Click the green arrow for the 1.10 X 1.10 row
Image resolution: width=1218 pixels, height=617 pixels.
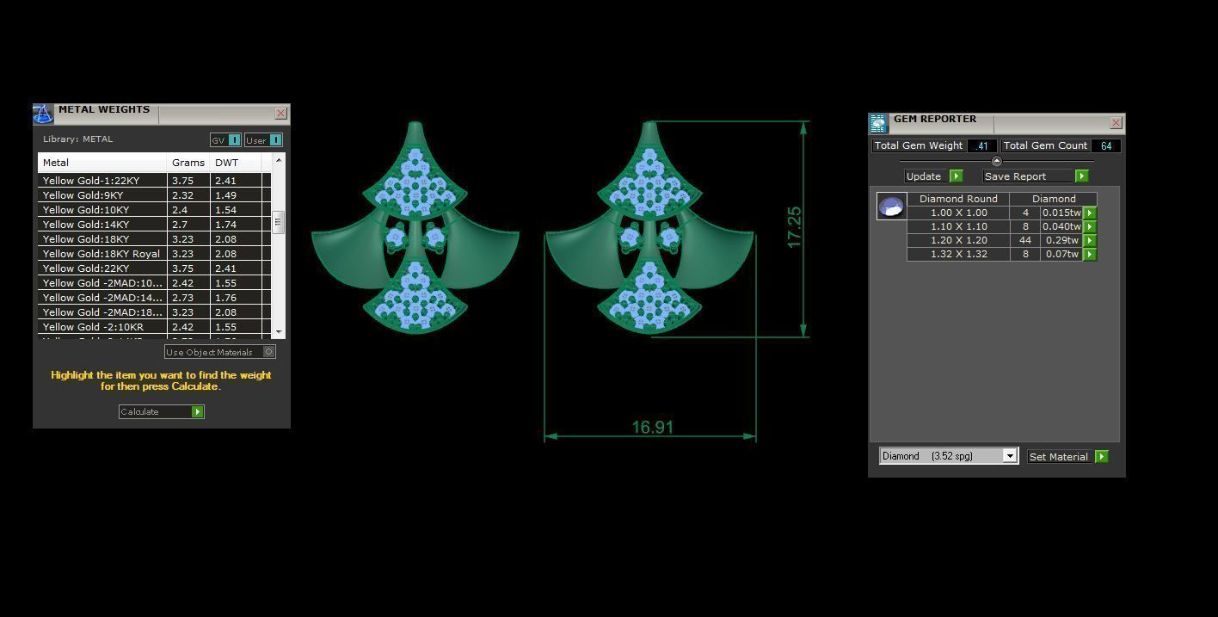click(1090, 226)
